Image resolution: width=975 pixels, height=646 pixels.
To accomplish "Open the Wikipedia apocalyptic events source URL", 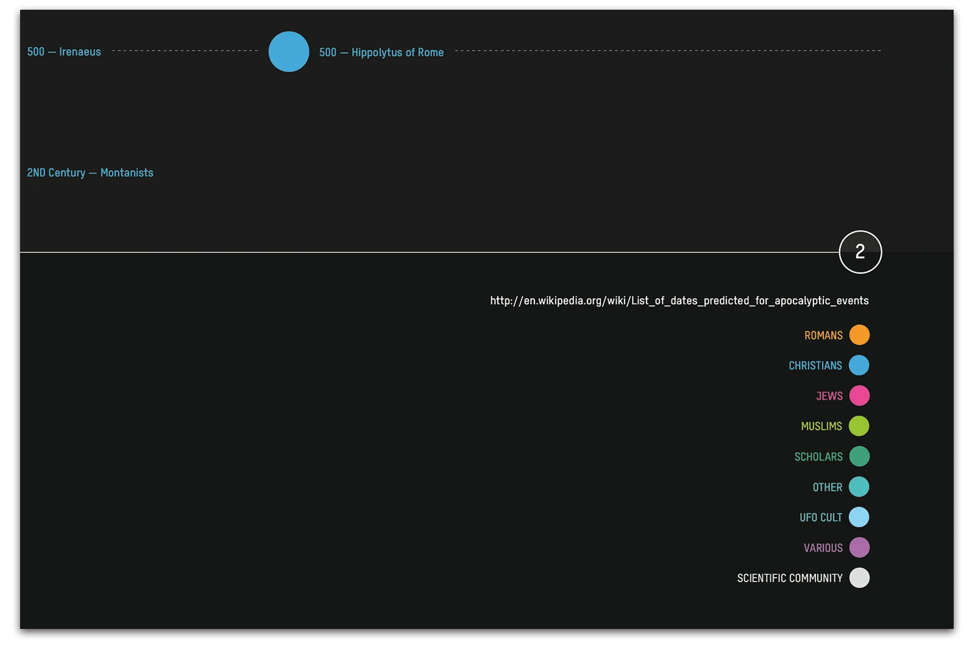I will coord(679,300).
